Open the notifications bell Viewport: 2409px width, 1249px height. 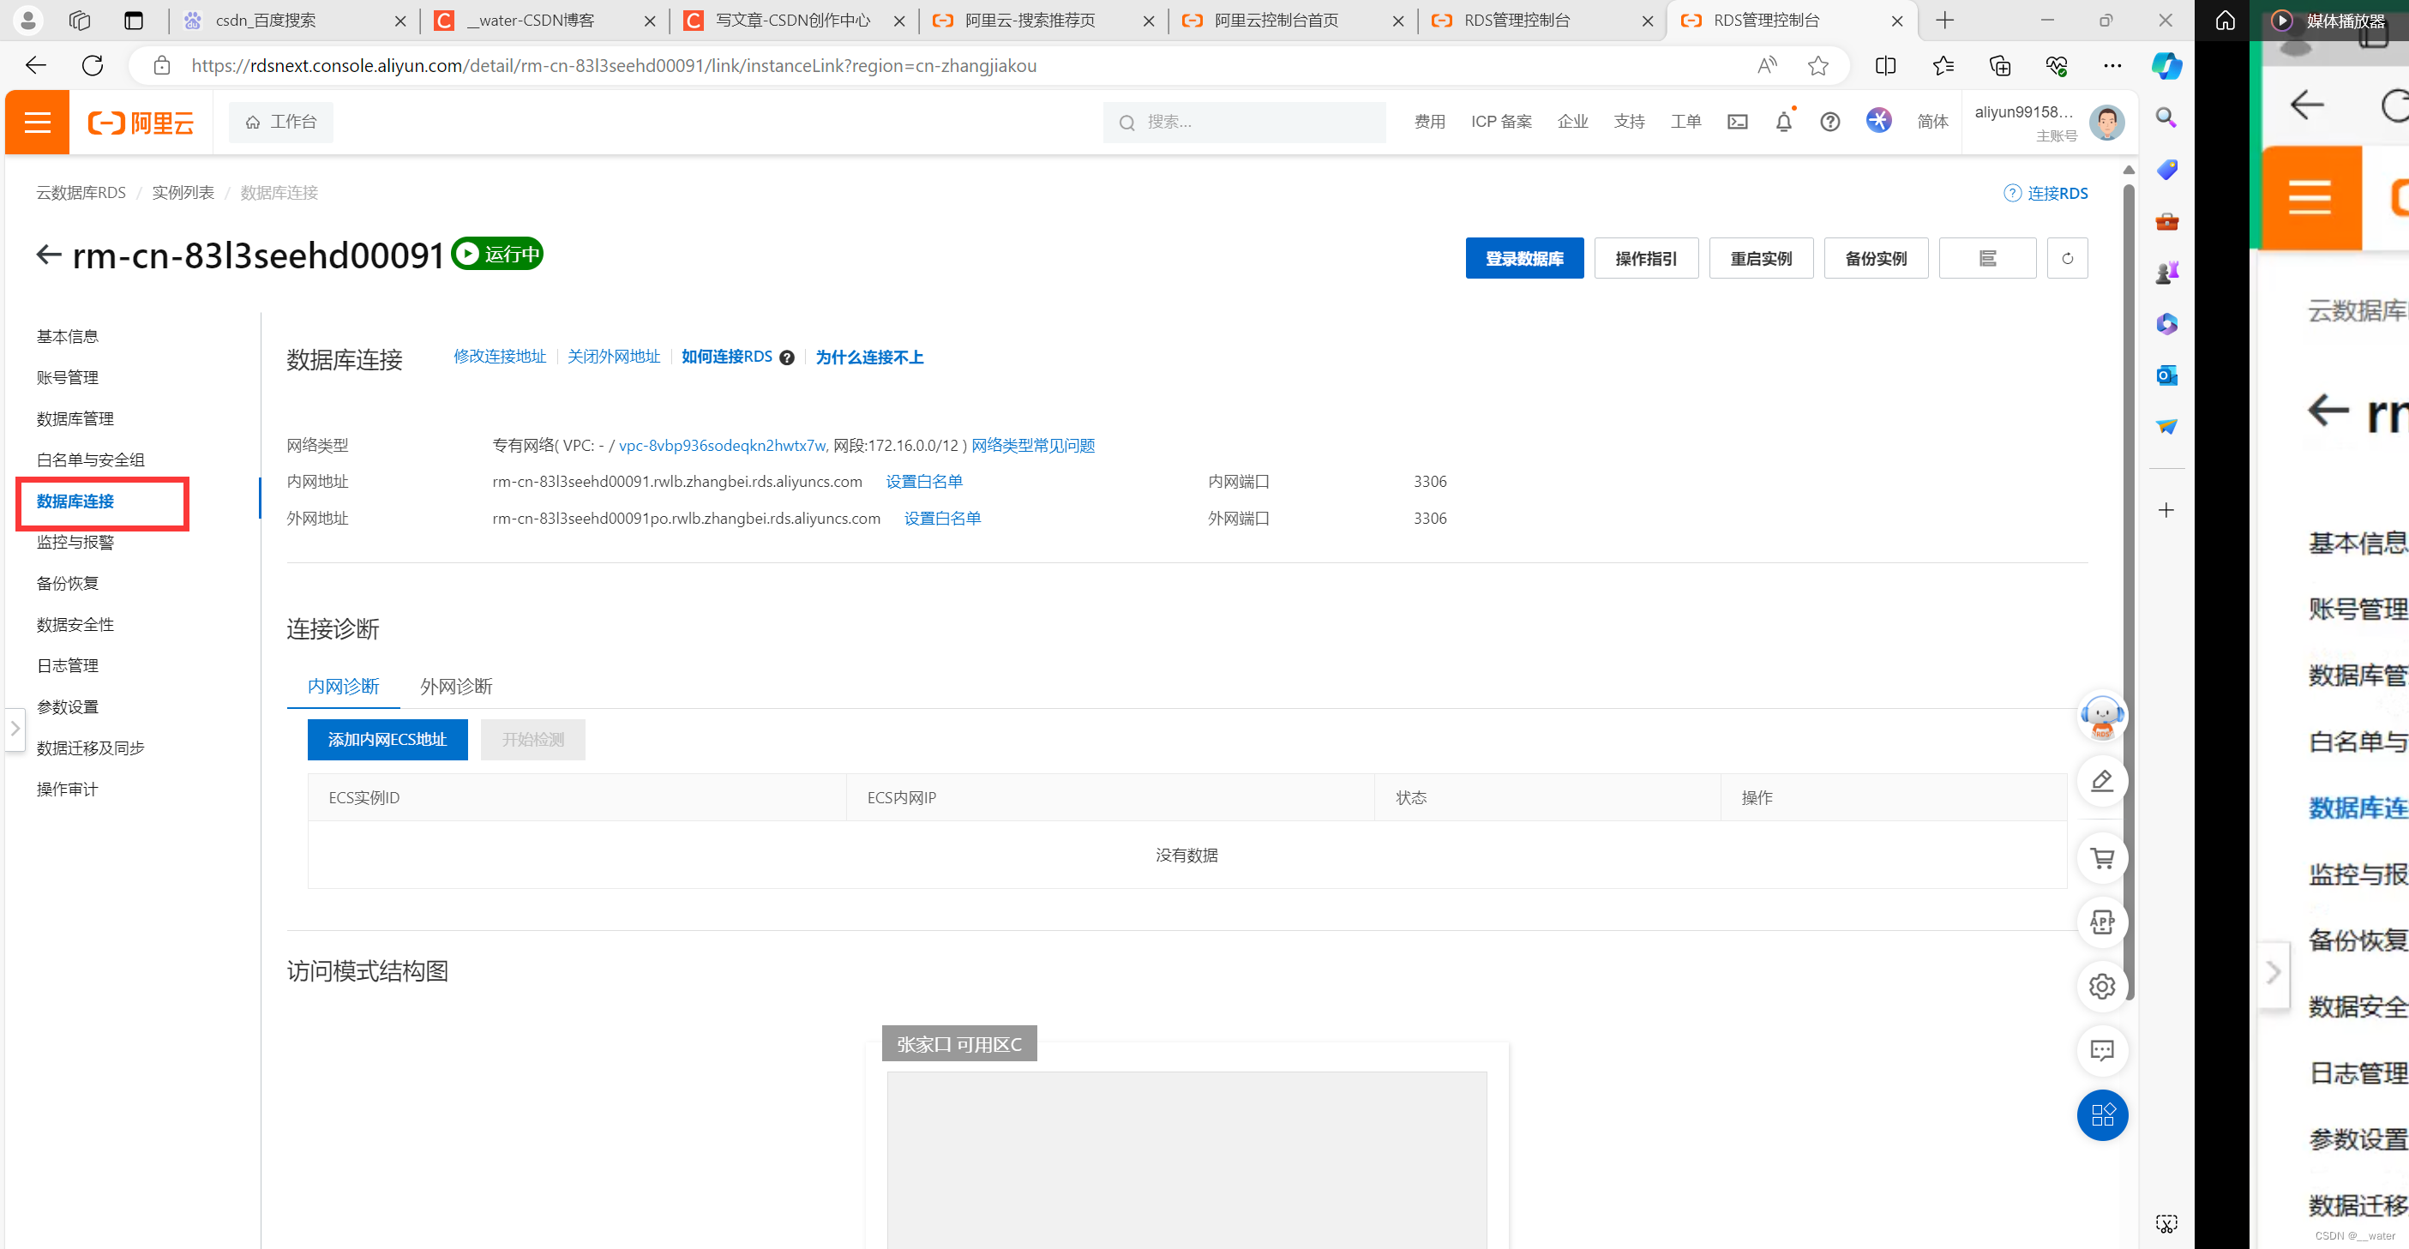(1783, 122)
